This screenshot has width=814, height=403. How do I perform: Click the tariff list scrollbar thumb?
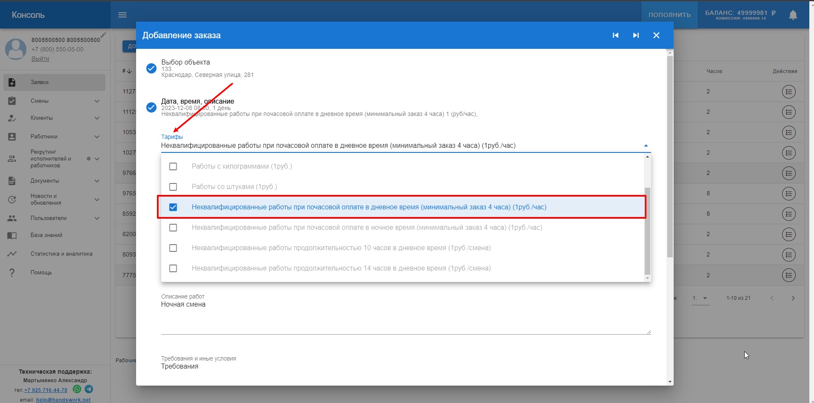click(x=647, y=231)
